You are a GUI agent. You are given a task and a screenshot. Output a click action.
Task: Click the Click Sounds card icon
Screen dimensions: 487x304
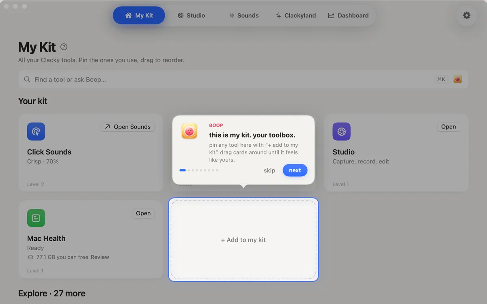point(36,132)
